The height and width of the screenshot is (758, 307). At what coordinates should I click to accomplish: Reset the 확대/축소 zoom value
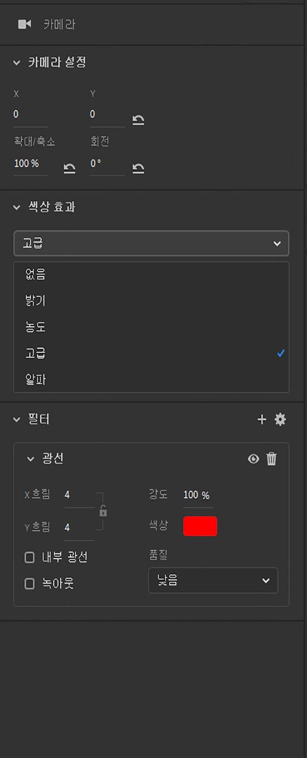tap(69, 168)
